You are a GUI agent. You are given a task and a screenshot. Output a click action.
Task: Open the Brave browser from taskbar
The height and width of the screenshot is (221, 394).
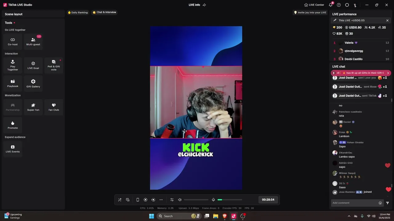click(225, 216)
